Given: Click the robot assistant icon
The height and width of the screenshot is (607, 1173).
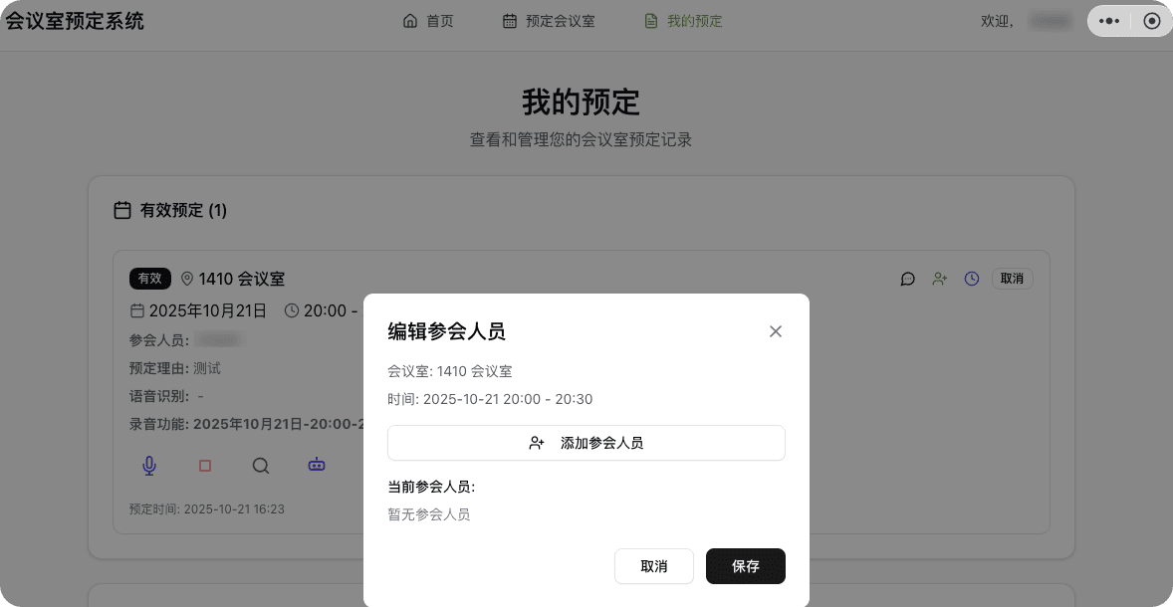Looking at the screenshot, I should tap(317, 465).
